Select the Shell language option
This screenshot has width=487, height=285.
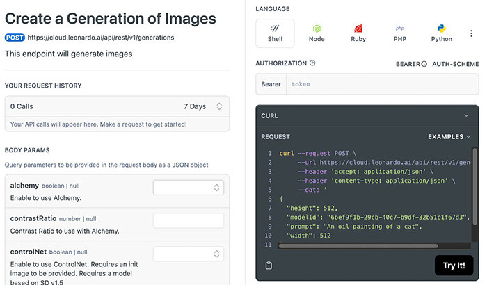click(x=275, y=33)
